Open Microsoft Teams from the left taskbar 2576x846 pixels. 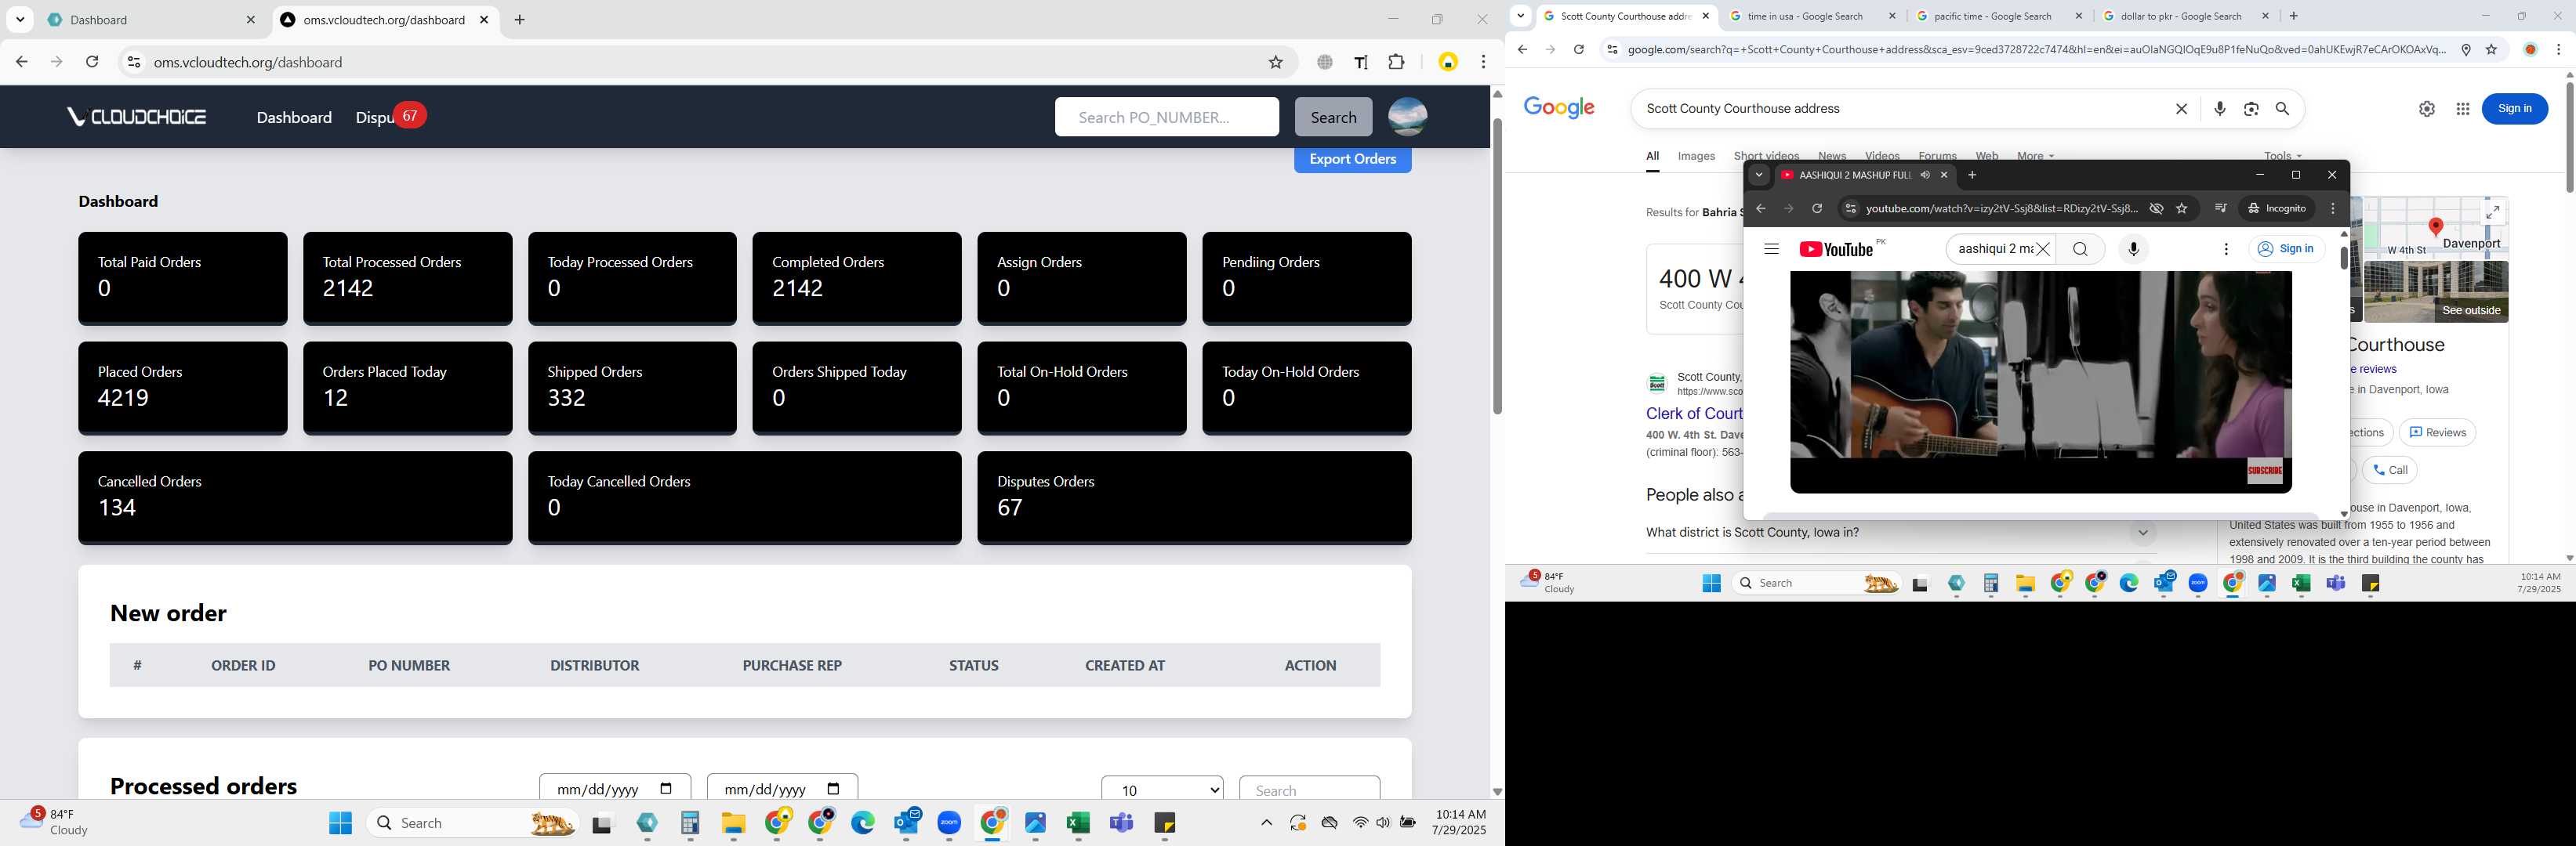1121,823
